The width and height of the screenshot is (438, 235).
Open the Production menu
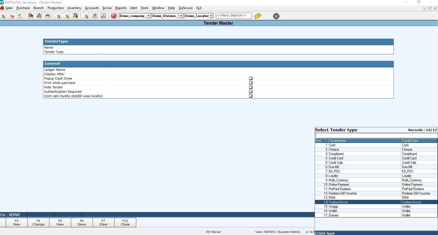click(55, 8)
